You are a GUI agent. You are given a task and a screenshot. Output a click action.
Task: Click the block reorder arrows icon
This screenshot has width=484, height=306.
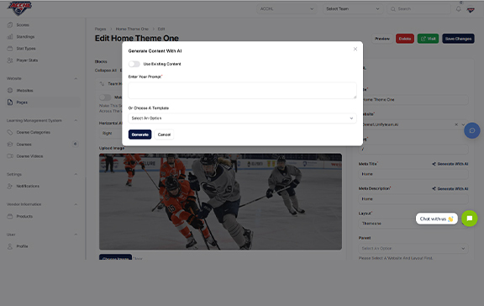click(x=103, y=84)
